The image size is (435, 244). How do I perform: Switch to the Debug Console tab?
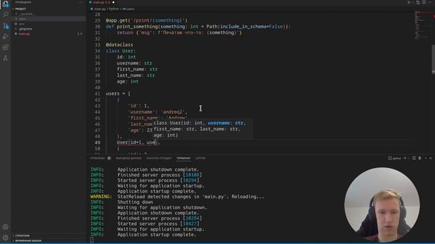[159, 158]
